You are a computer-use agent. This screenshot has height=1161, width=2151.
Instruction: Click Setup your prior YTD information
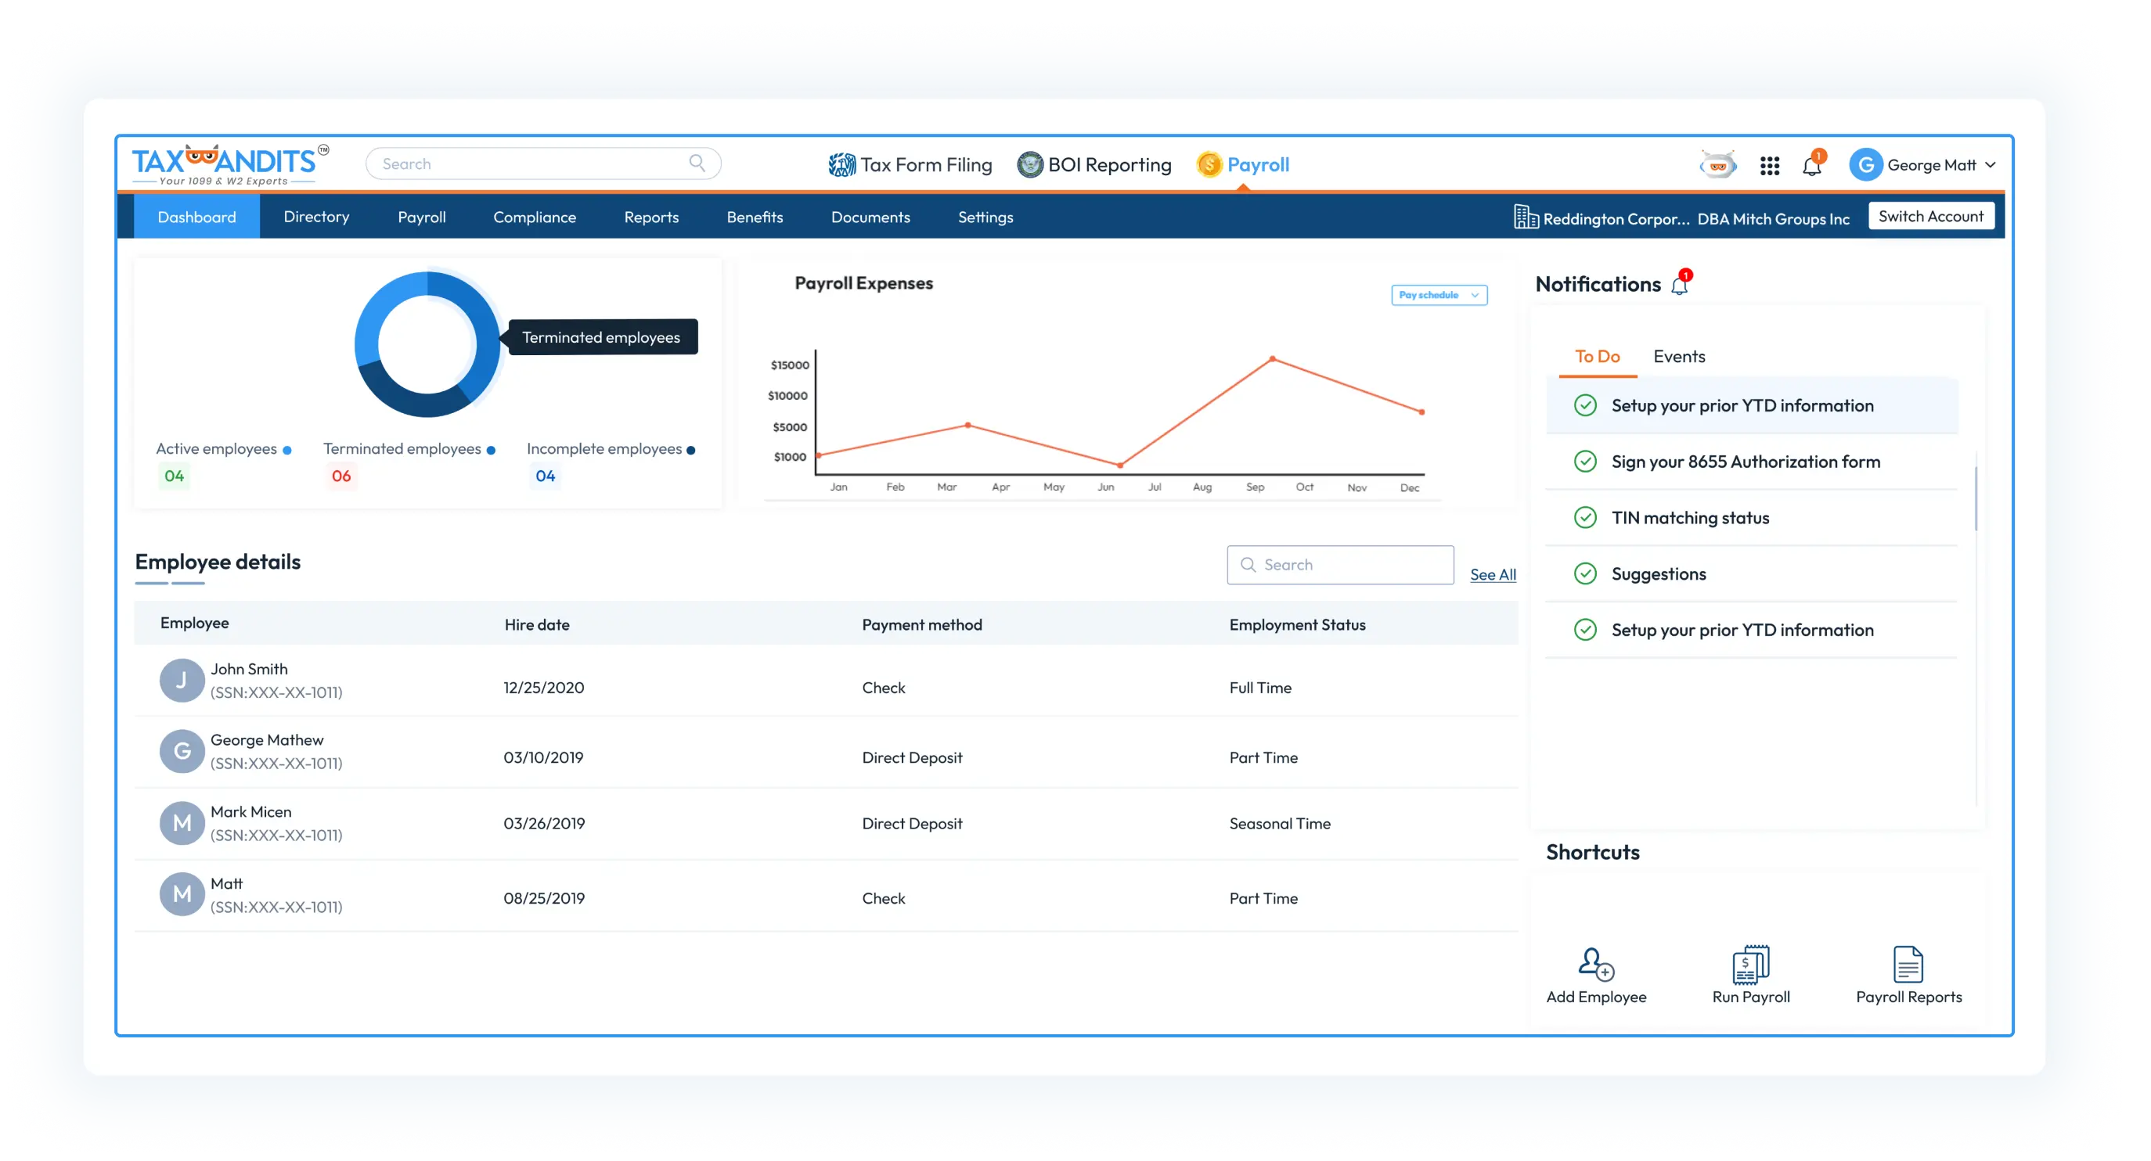coord(1741,404)
